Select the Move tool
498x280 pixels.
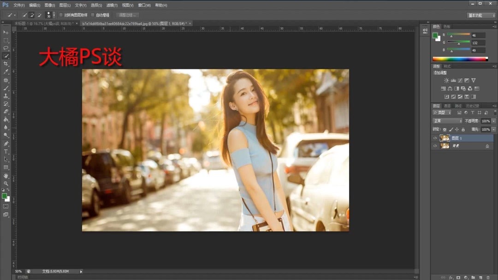click(x=6, y=32)
